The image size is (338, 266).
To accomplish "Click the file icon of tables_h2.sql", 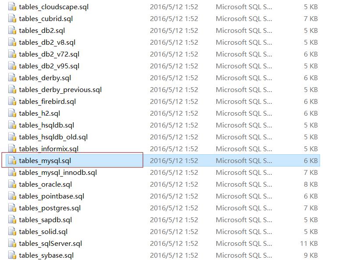I will 12,113.
